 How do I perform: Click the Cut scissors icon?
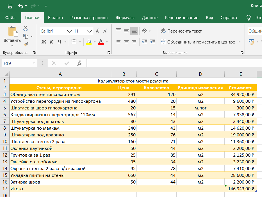tap(26, 28)
